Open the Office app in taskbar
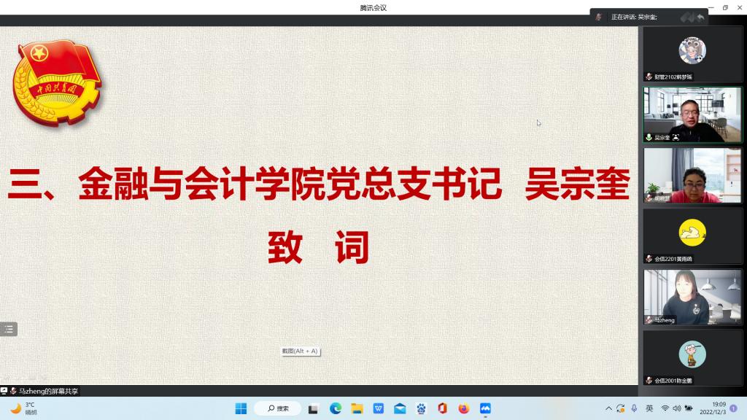 pos(442,408)
